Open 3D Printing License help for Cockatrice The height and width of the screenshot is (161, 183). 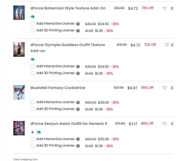78,109
